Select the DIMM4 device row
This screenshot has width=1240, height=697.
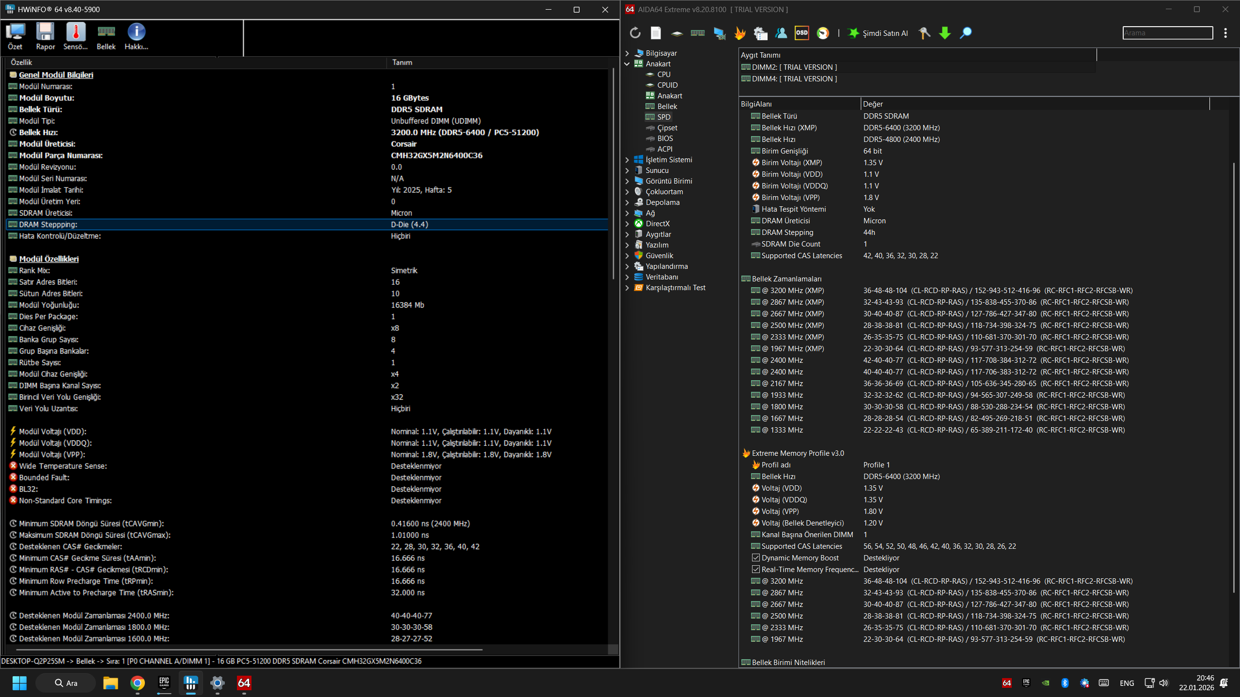click(x=917, y=79)
